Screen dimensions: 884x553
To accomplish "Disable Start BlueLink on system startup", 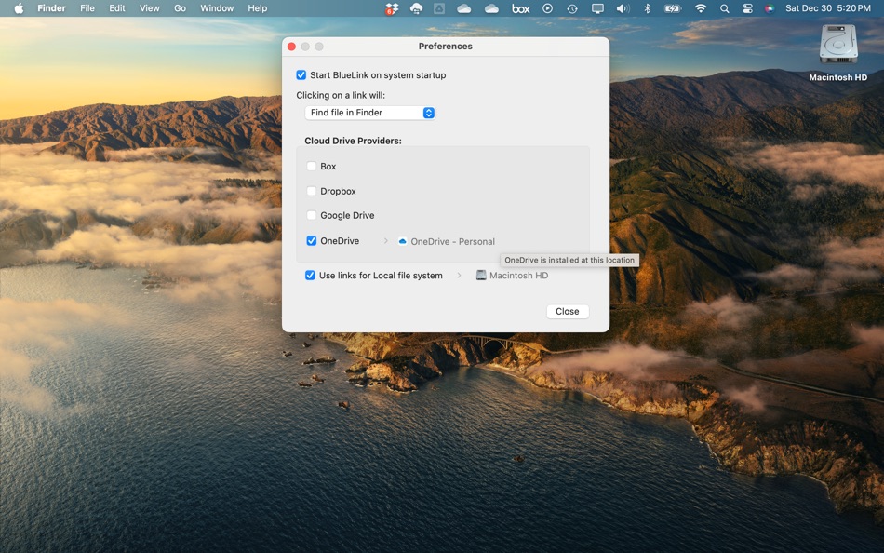I will pos(300,74).
